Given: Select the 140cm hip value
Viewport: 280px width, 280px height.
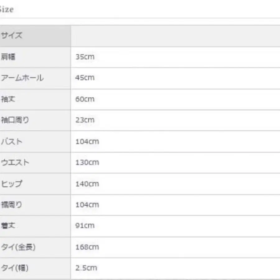Looking at the screenshot, I should [x=87, y=184].
